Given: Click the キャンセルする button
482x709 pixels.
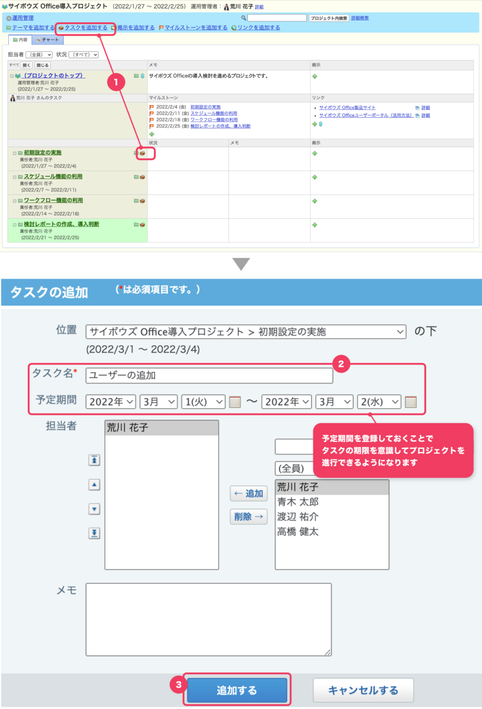Looking at the screenshot, I should [x=363, y=691].
